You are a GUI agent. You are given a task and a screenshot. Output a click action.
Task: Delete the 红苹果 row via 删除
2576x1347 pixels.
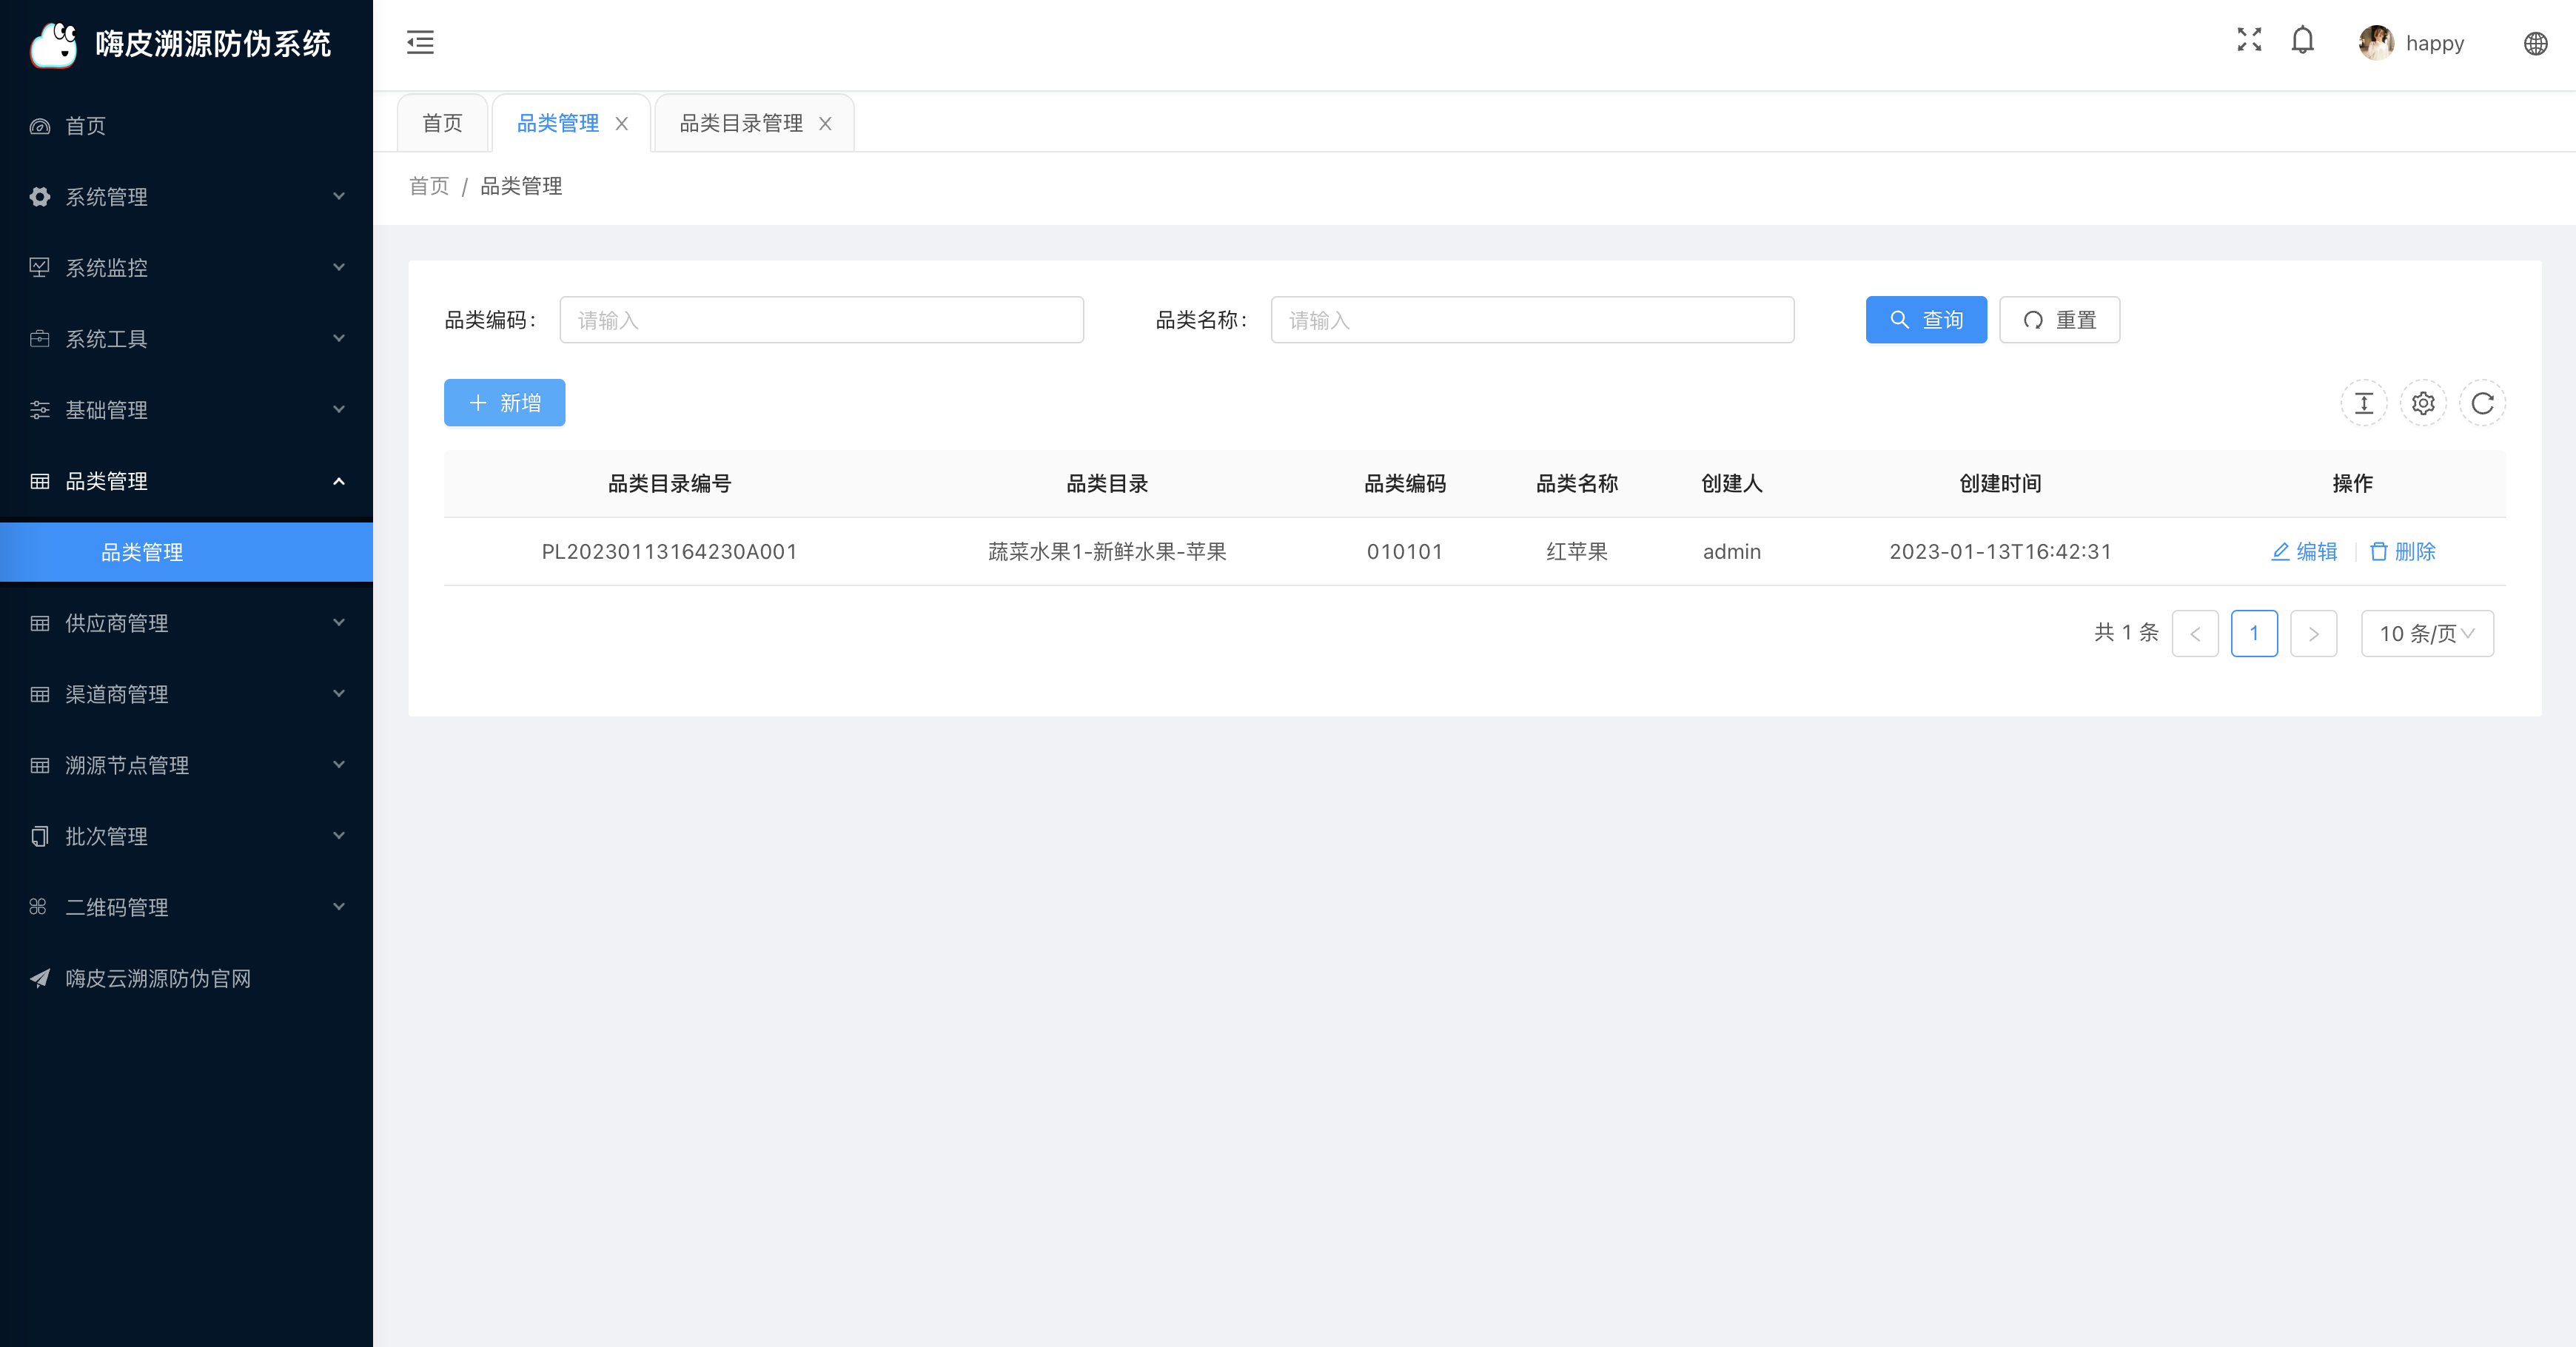click(x=2402, y=552)
